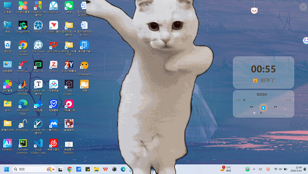The image size is (308, 174).
Task: Open the WeChat desktop shortcut
Action: pos(69,7)
